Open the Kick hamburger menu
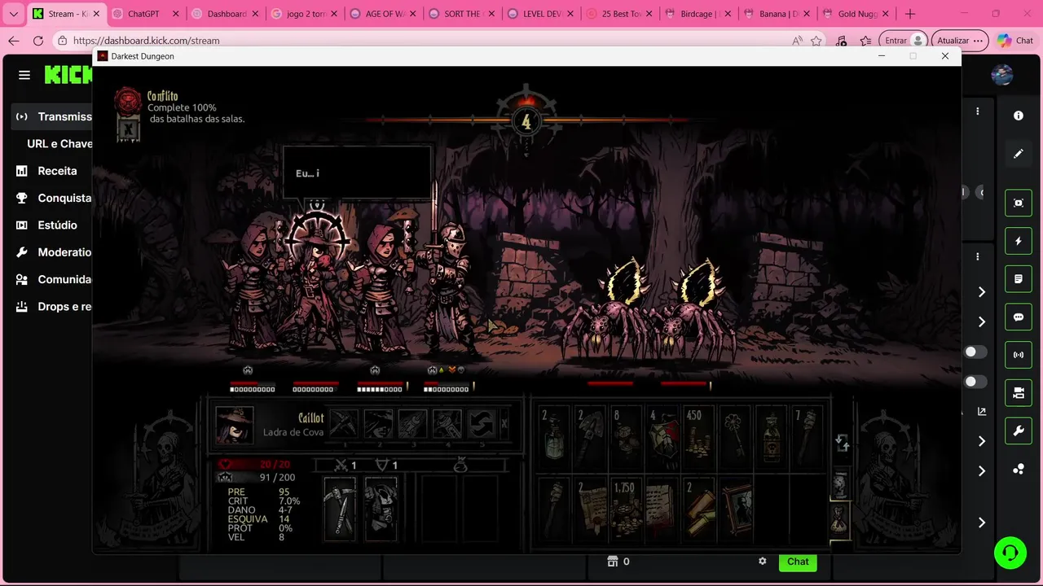 (24, 75)
